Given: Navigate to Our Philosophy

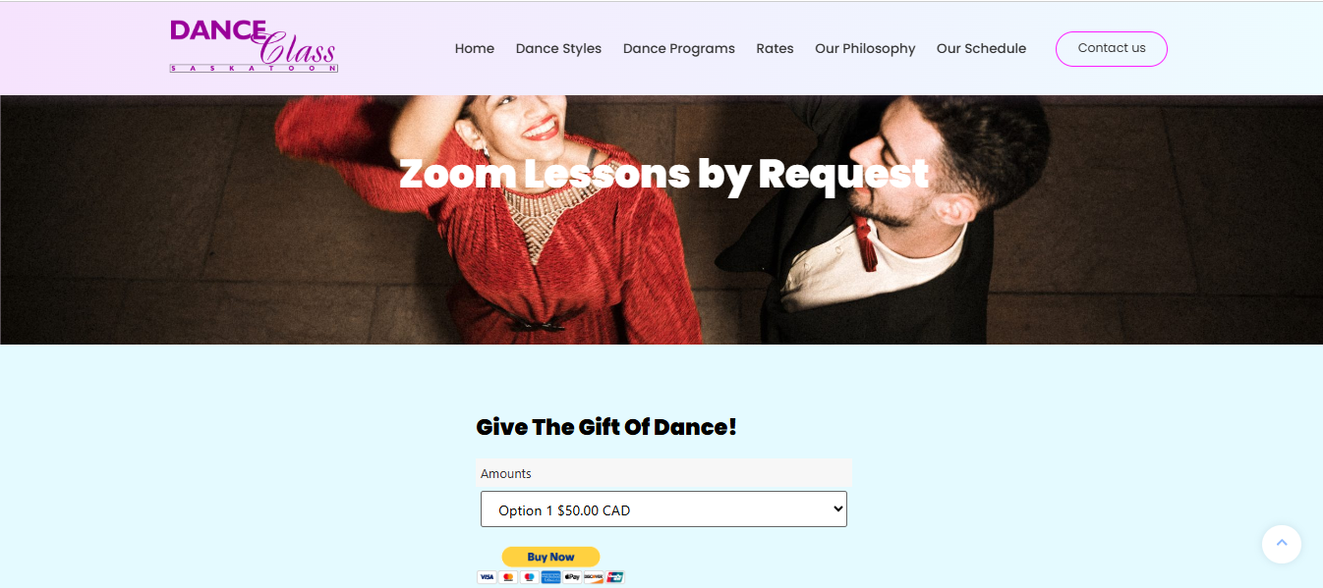Looking at the screenshot, I should pos(865,48).
